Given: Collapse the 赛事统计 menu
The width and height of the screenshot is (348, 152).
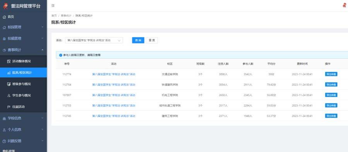Looking at the screenshot, I should coord(23,50).
